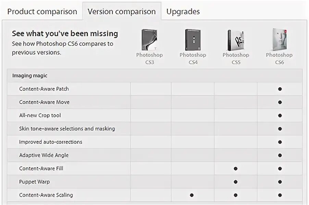Switch to the Upgrades tab
The image size is (309, 205).
(x=183, y=11)
